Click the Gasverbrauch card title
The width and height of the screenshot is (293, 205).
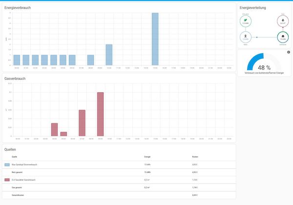pos(15,79)
